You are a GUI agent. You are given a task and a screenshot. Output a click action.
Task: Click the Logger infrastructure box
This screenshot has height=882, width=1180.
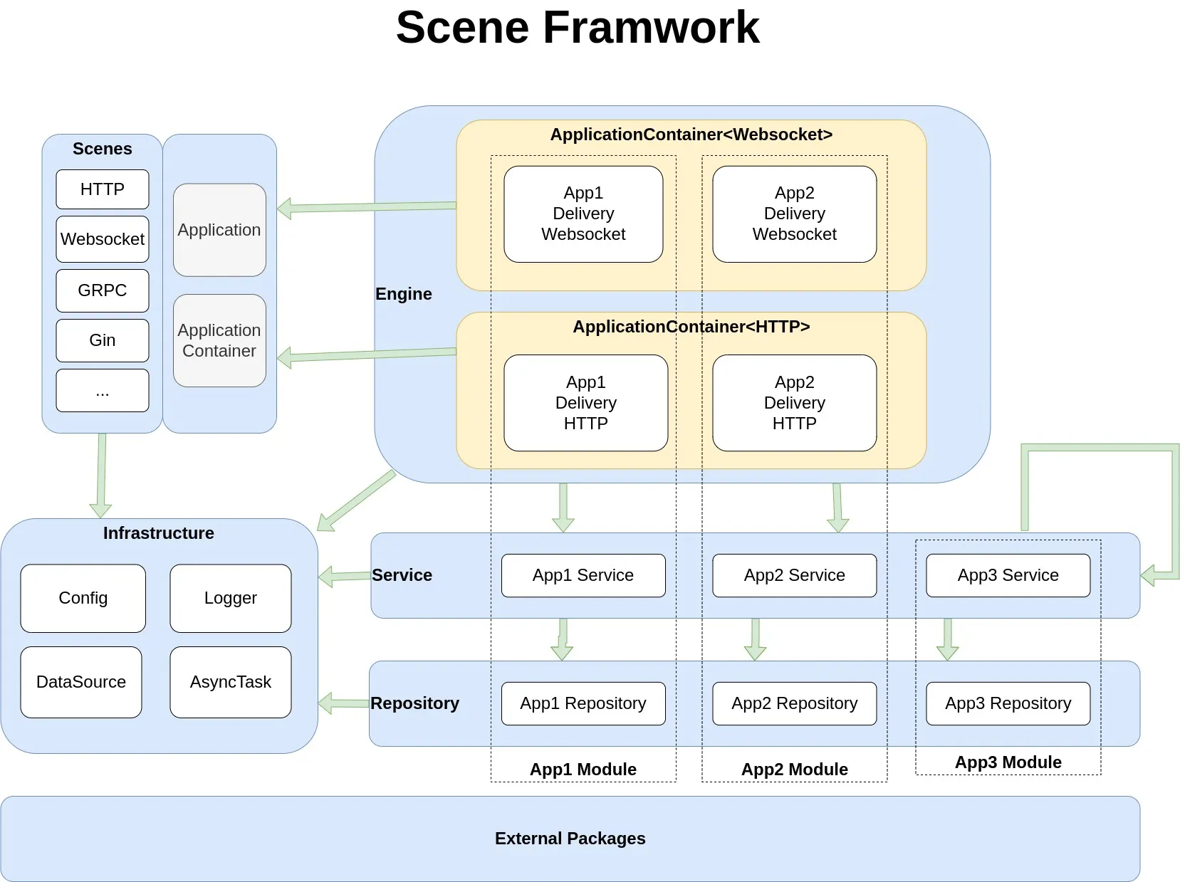pyautogui.click(x=231, y=598)
